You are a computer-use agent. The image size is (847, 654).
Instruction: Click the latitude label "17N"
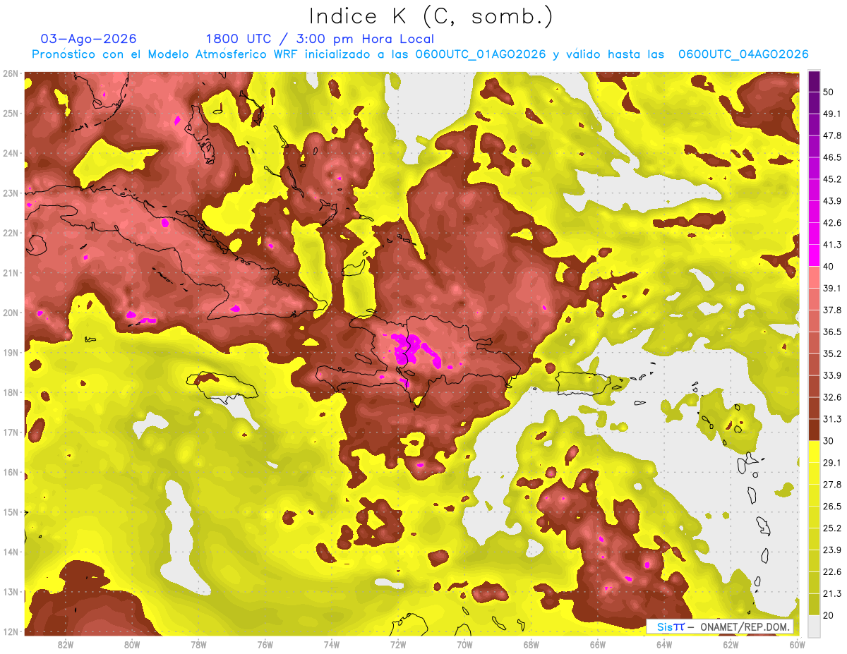[11, 432]
